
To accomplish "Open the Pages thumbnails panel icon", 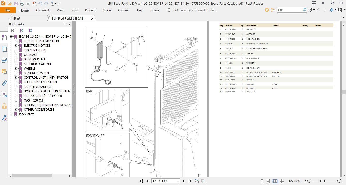I will click(x=4, y=49).
